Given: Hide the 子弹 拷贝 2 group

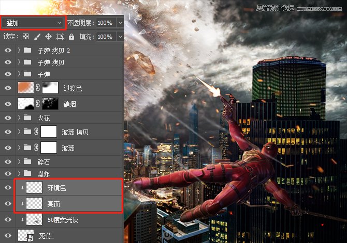Looking at the screenshot, I should (8, 51).
